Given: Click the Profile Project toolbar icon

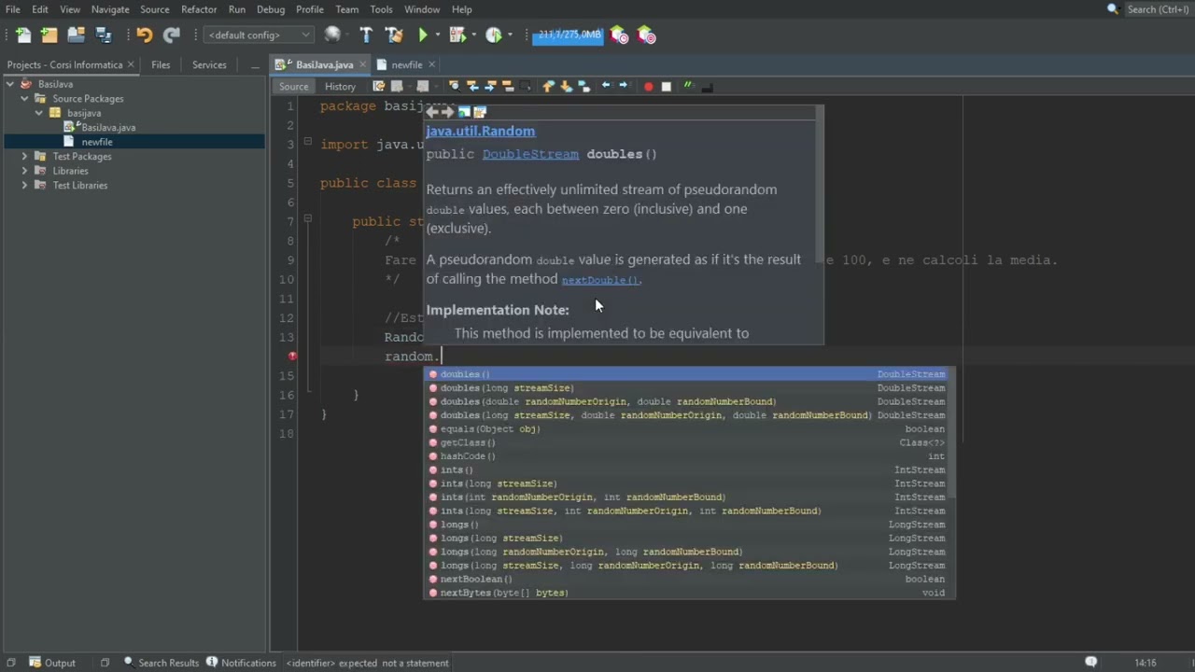Looking at the screenshot, I should (494, 35).
